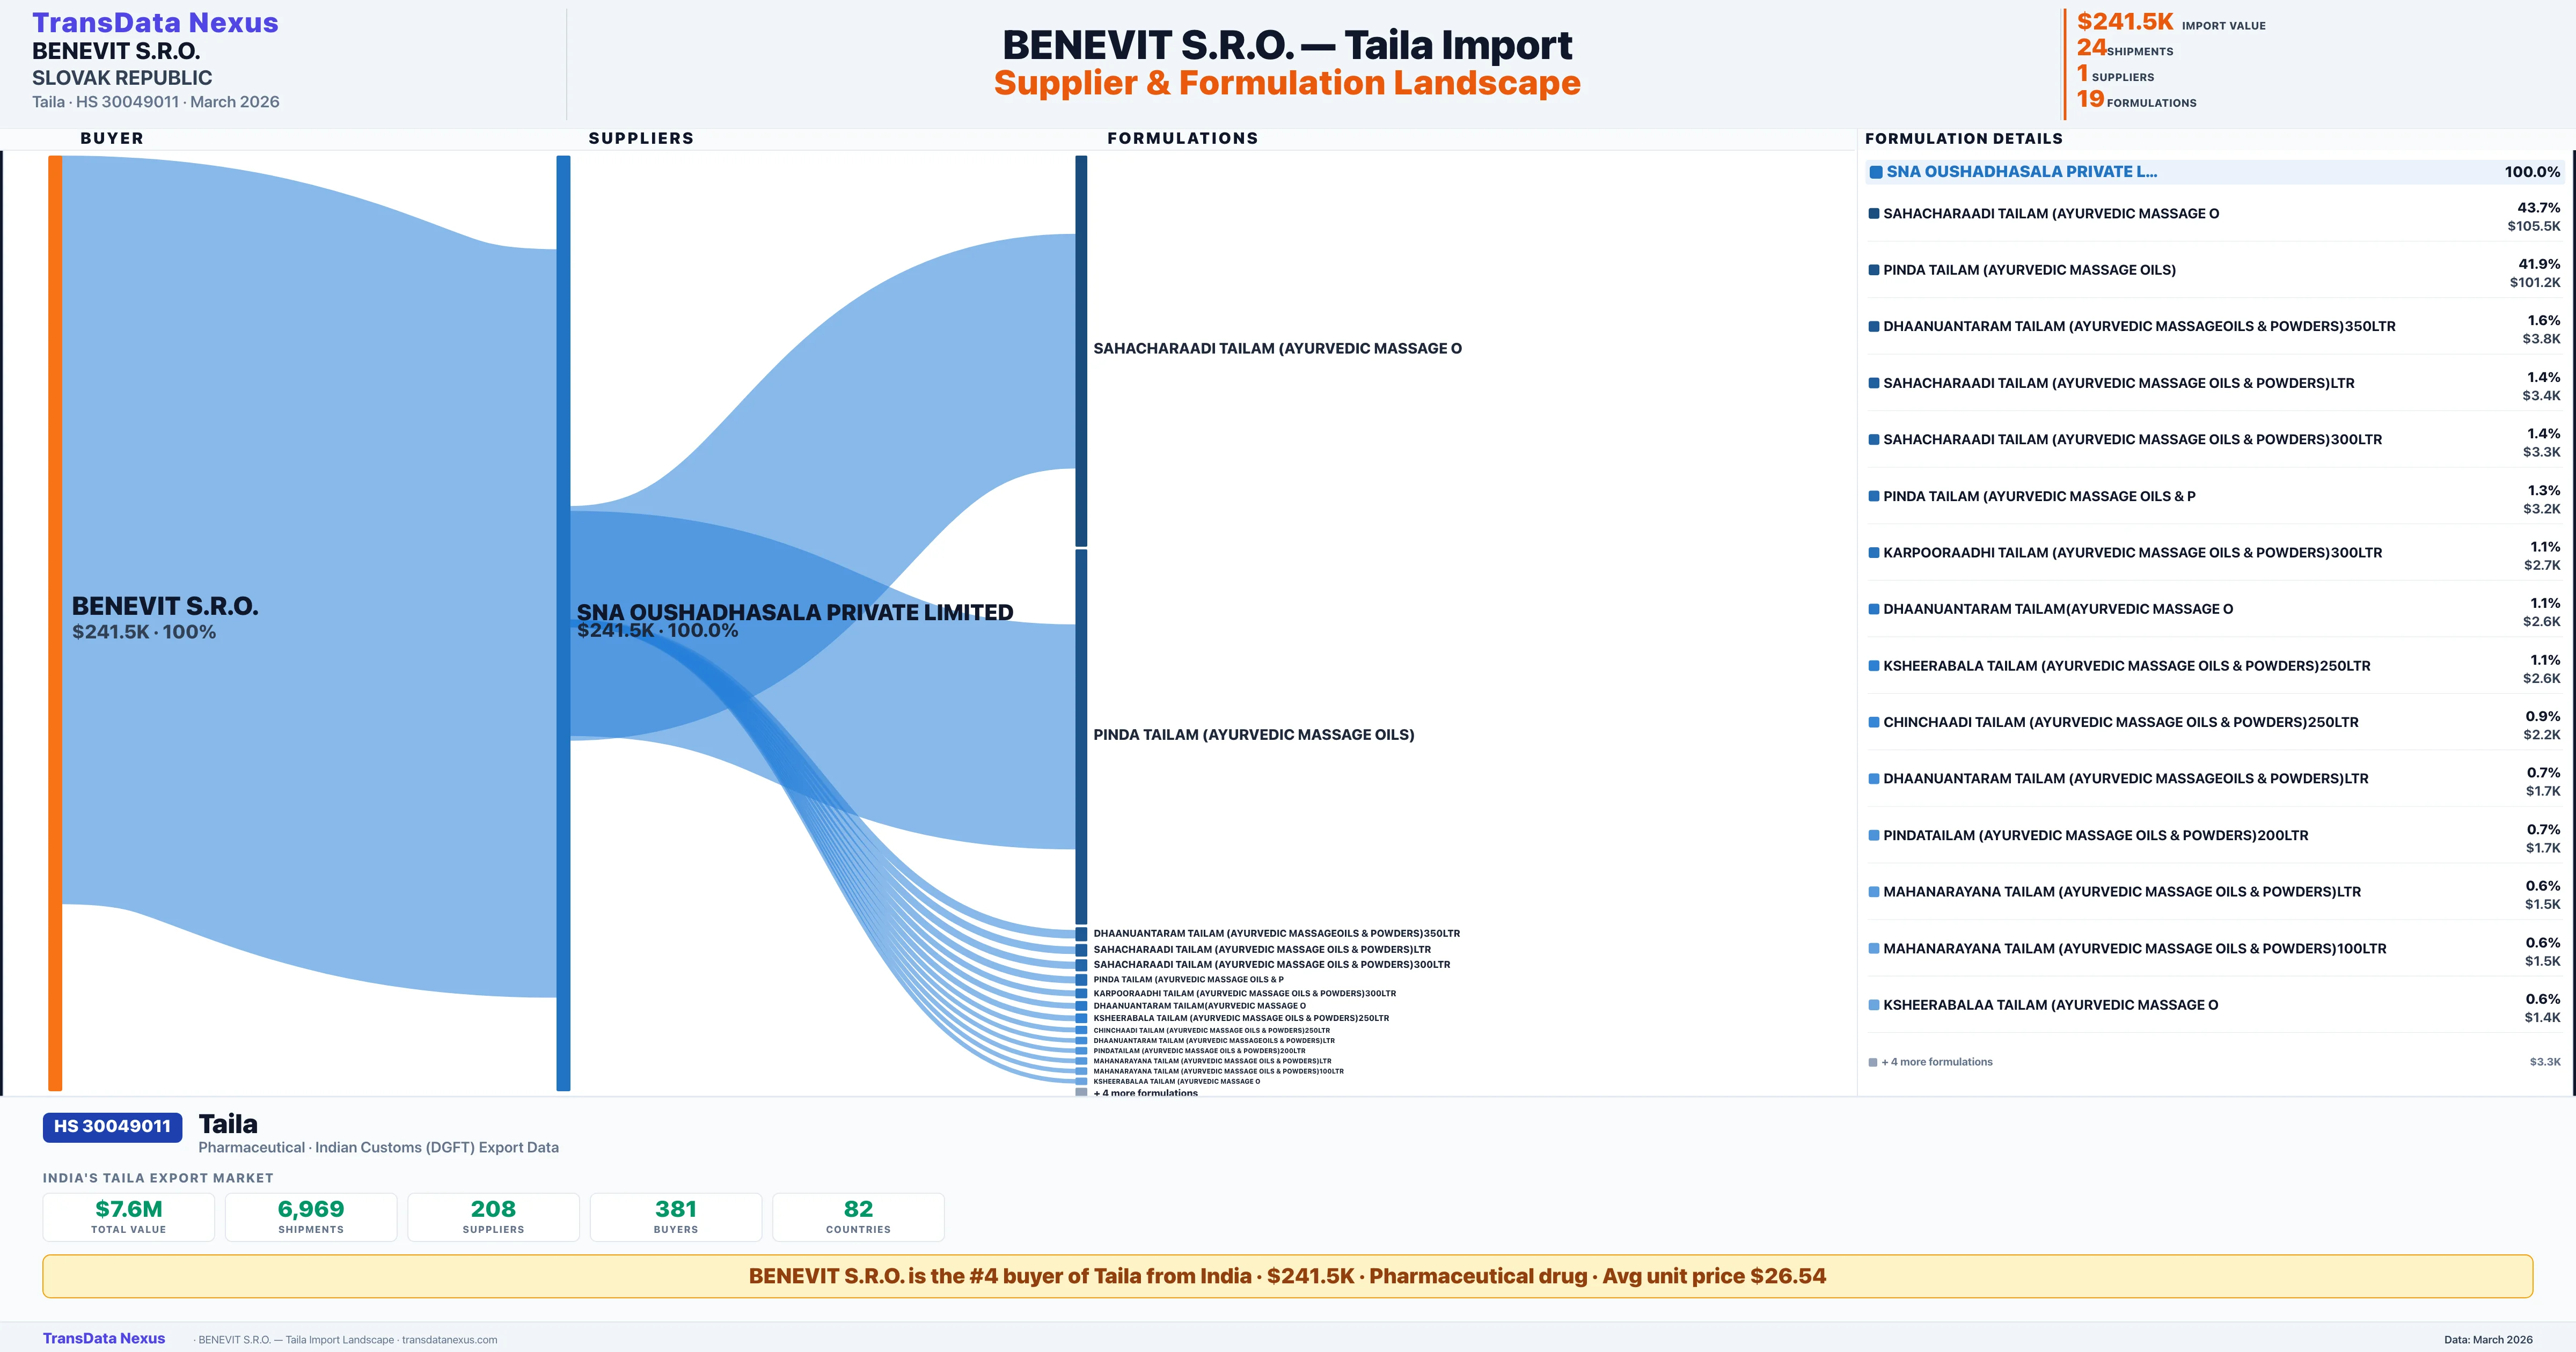Click square icon beside PINDA TAILAM 41.9%
This screenshot has width=2576, height=1352.
[1874, 270]
